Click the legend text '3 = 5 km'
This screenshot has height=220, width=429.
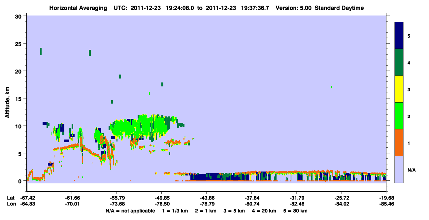tap(235, 211)
